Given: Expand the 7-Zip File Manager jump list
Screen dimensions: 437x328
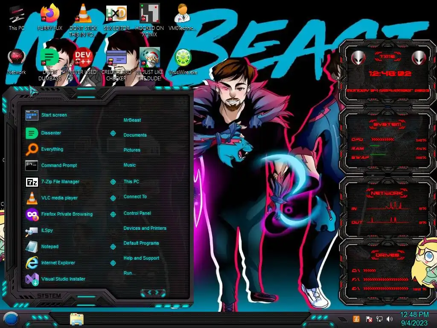Looking at the screenshot, I should [x=113, y=182].
